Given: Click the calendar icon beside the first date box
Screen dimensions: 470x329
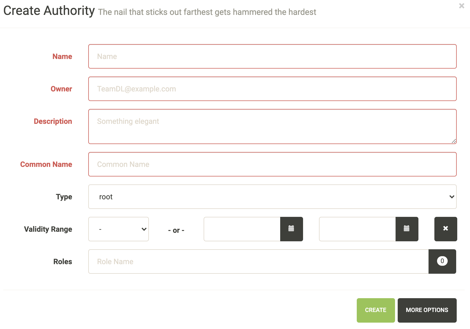Looking at the screenshot, I should 291,229.
